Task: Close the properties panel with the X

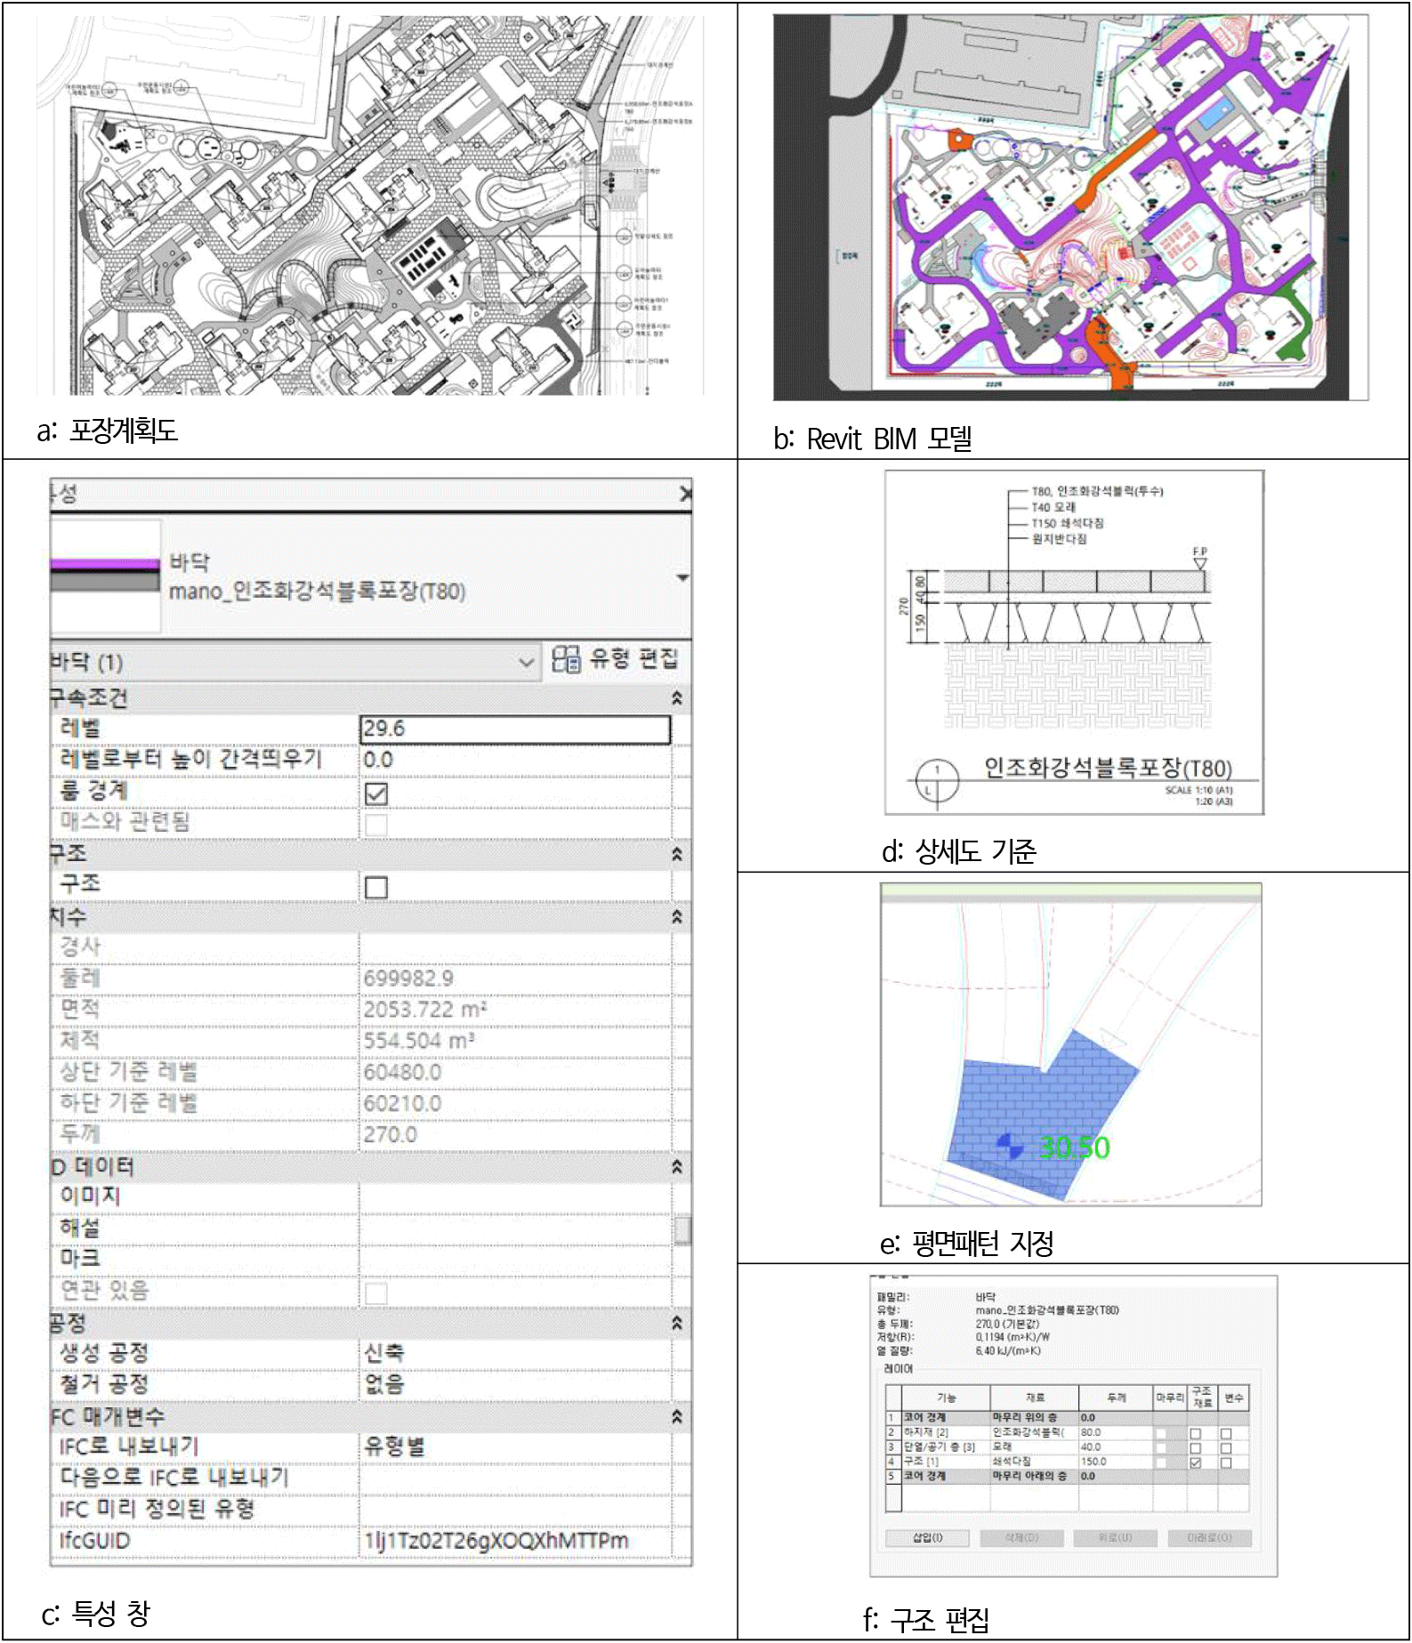Action: [685, 493]
